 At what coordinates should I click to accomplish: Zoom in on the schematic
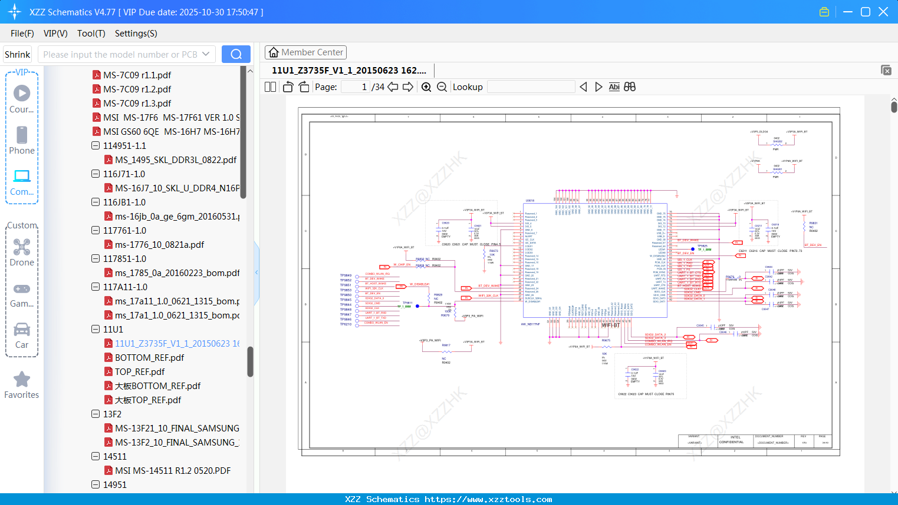(426, 87)
